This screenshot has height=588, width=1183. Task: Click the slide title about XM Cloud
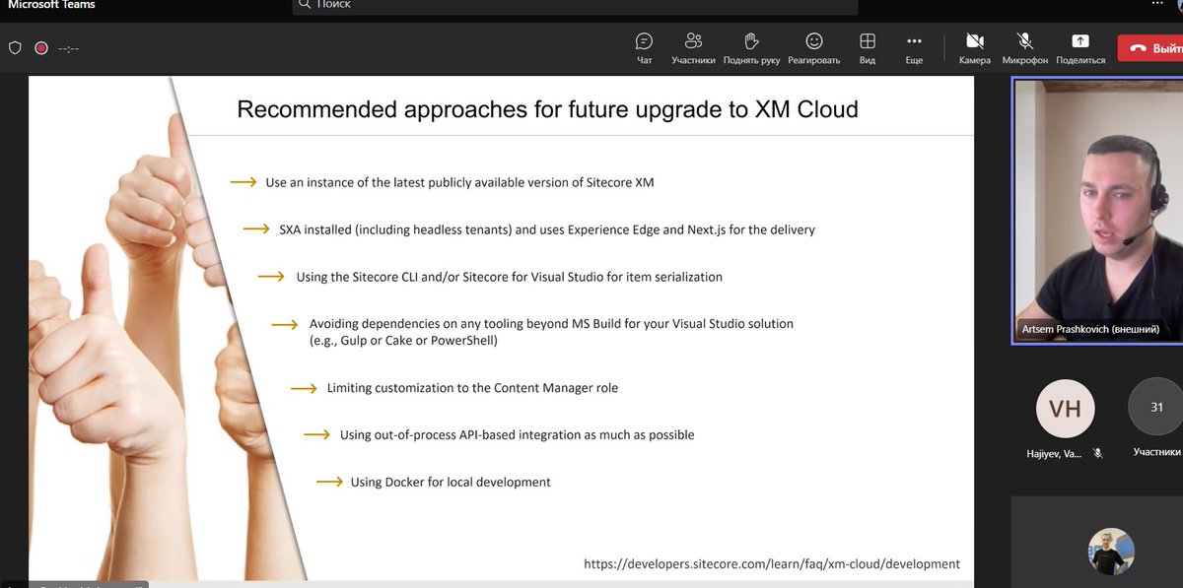(x=548, y=108)
